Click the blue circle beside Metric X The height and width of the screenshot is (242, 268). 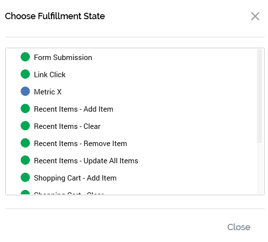tap(26, 91)
